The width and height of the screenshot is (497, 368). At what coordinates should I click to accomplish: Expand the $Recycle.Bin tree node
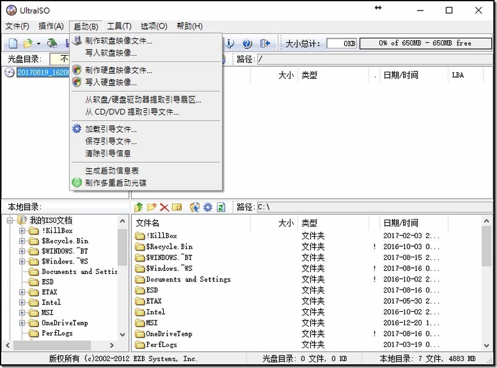(22, 241)
